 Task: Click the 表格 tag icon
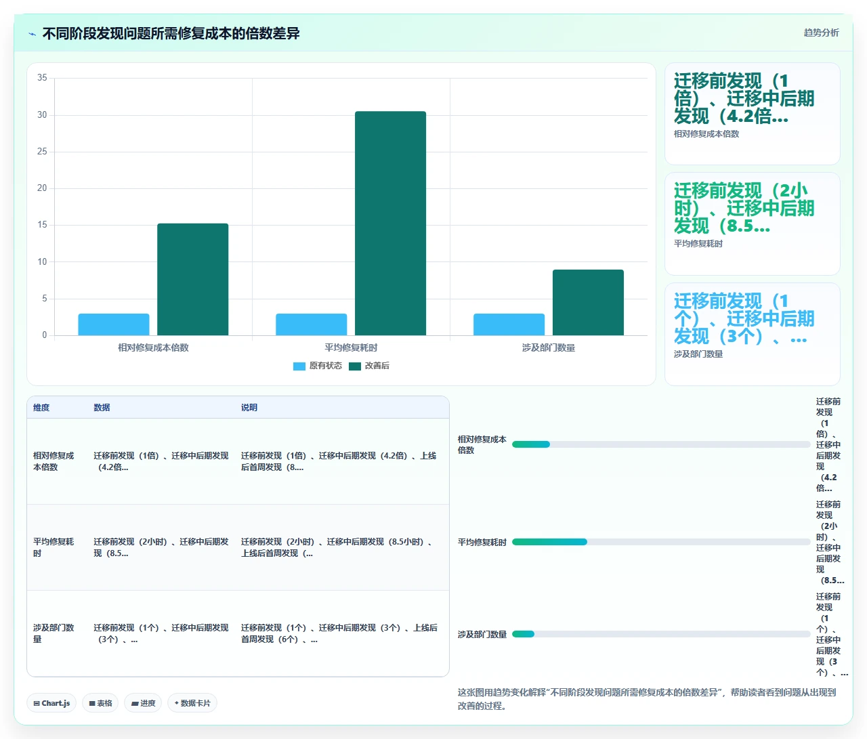click(92, 703)
